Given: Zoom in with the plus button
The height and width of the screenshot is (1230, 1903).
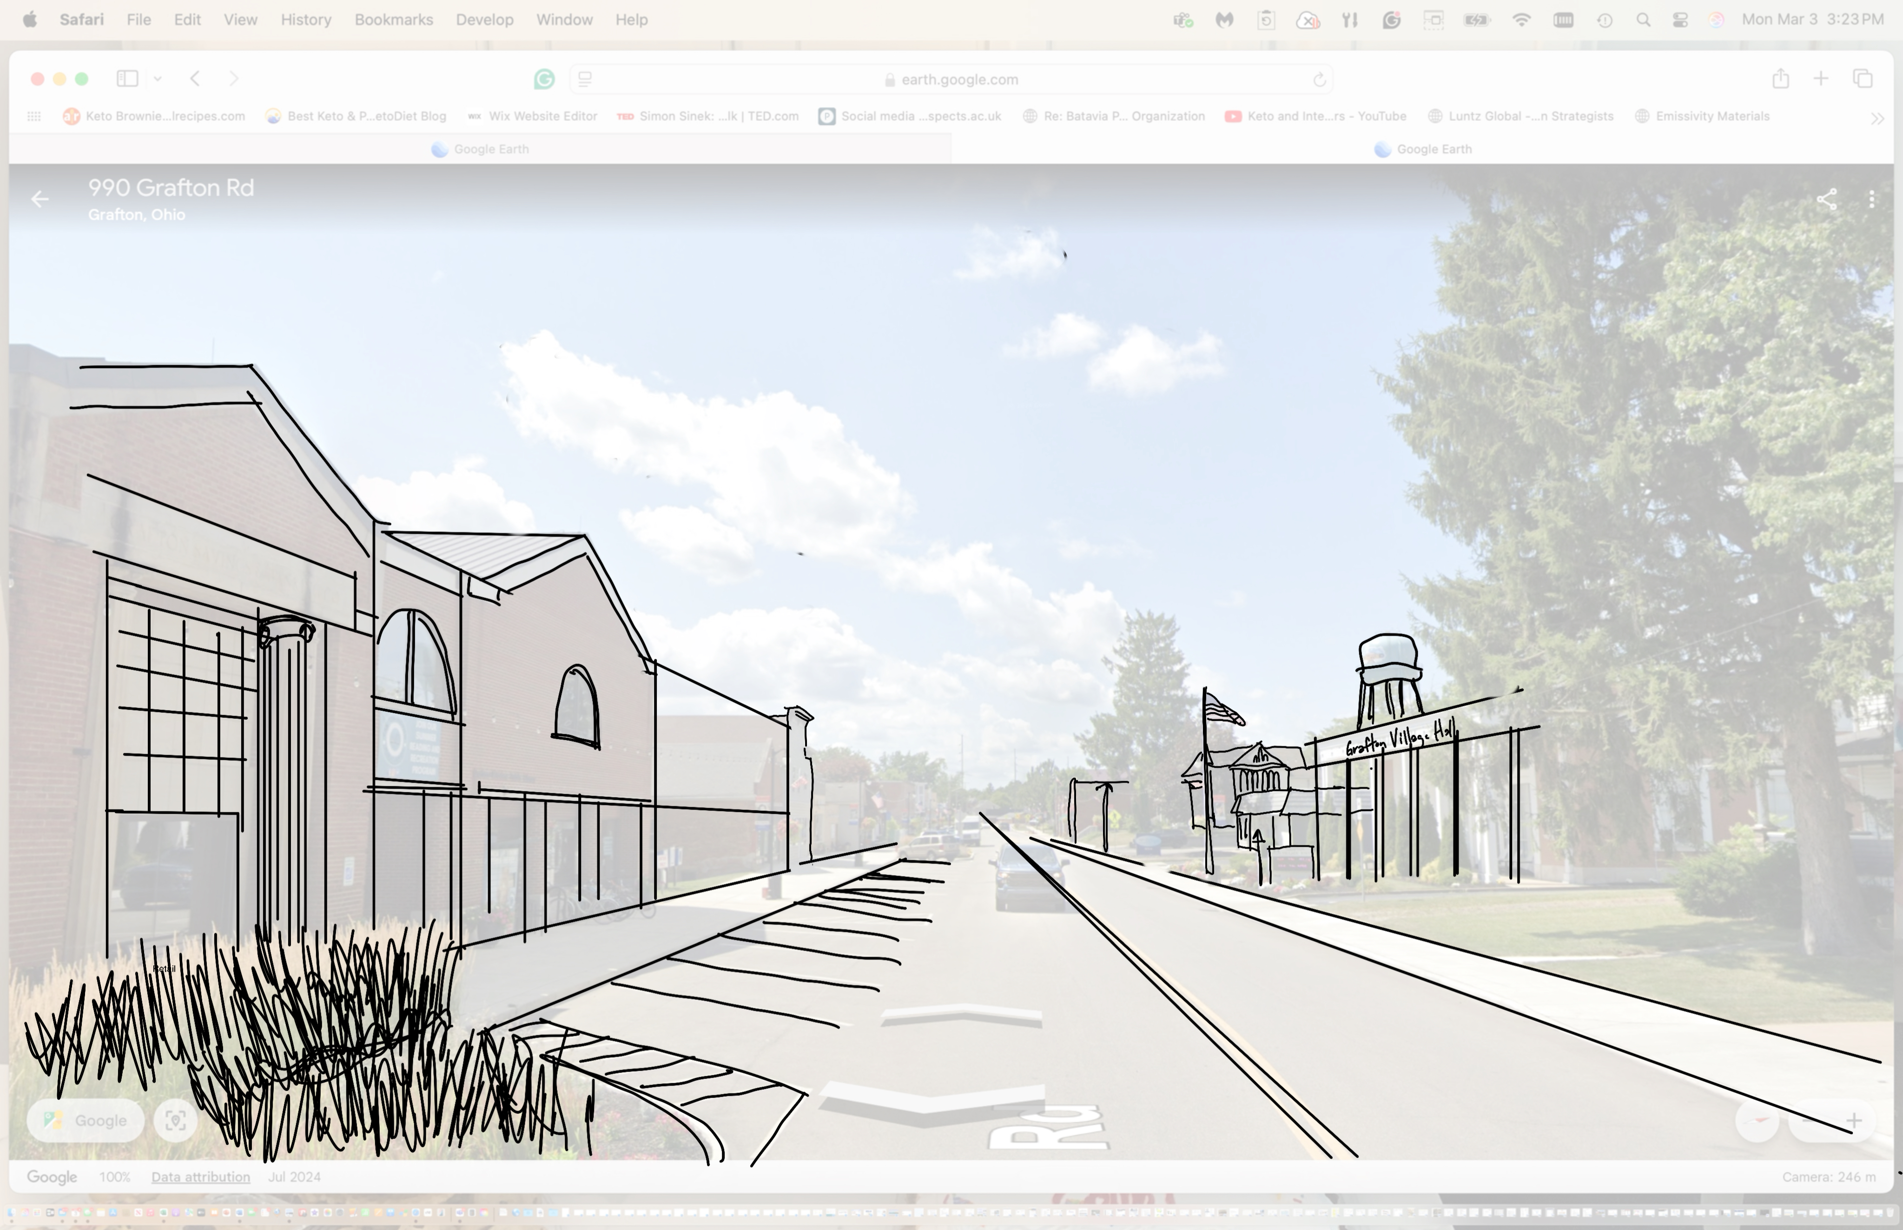Looking at the screenshot, I should coord(1853,1121).
